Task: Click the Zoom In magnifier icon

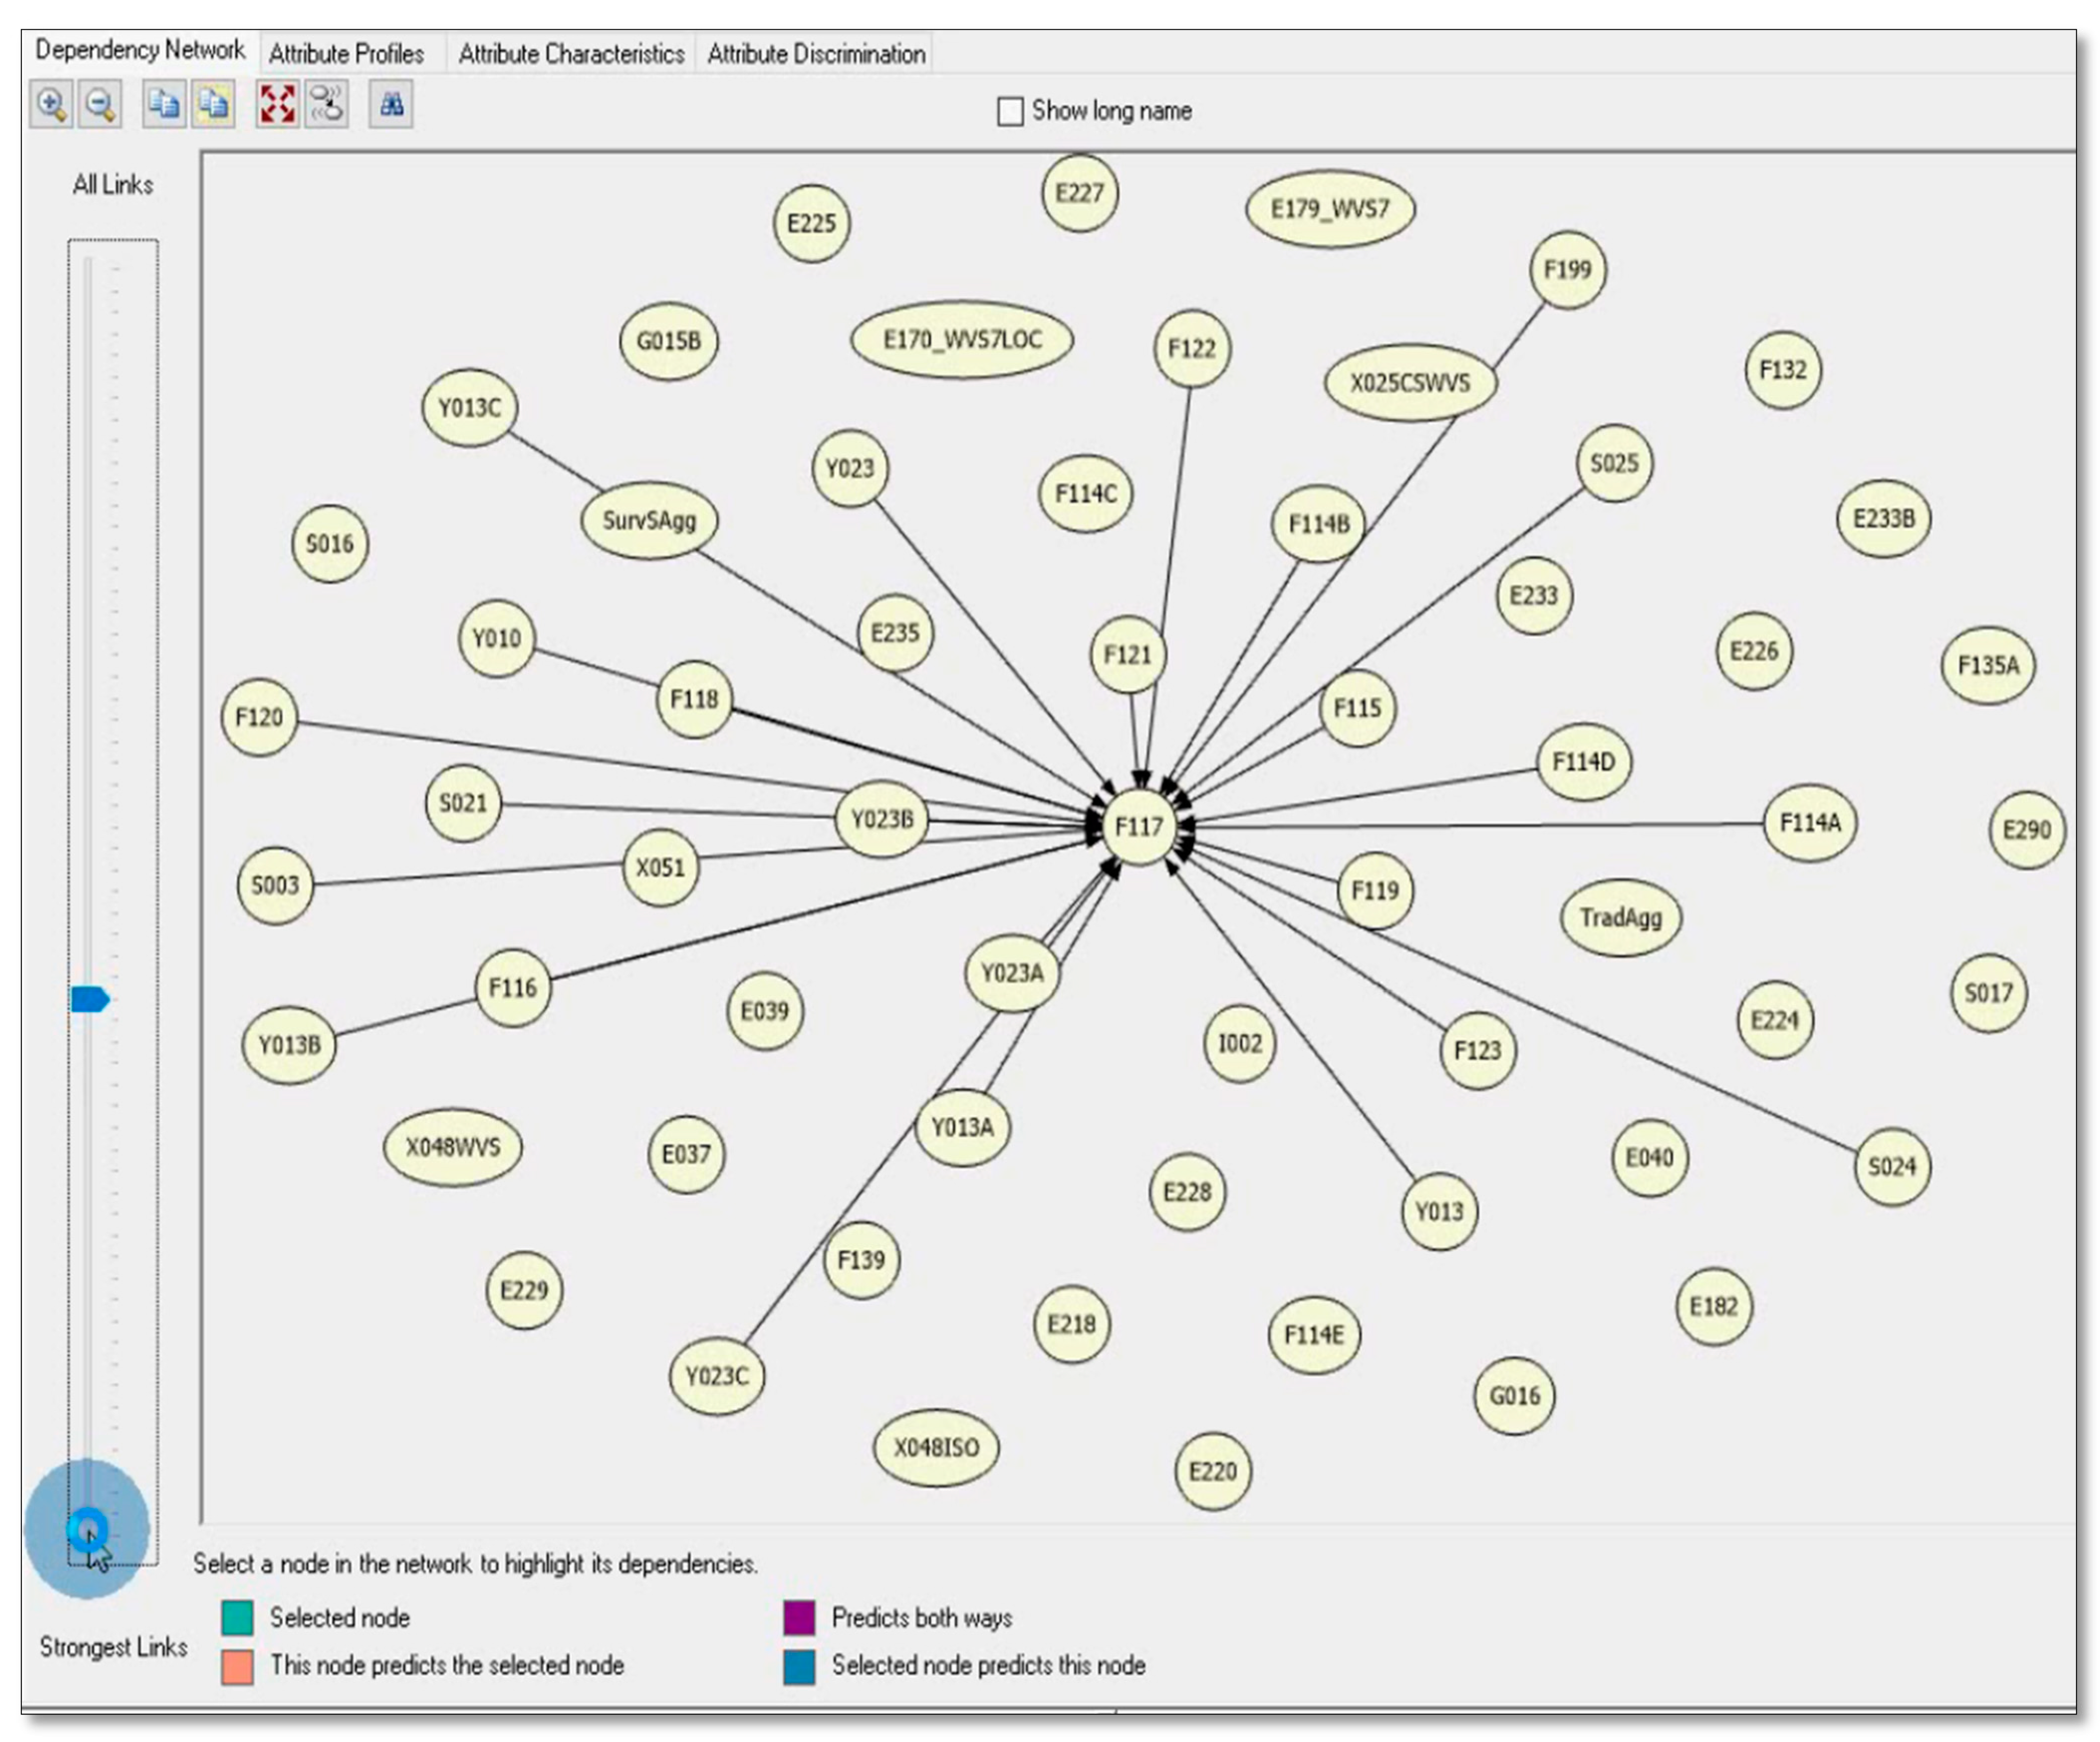Action: click(51, 105)
